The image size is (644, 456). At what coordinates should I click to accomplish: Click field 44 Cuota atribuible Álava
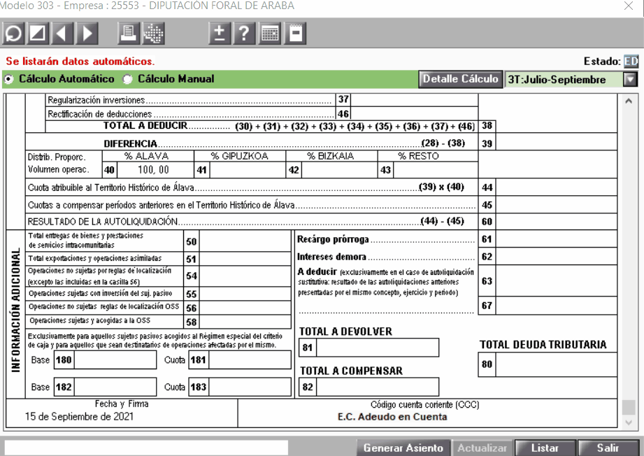coord(556,187)
